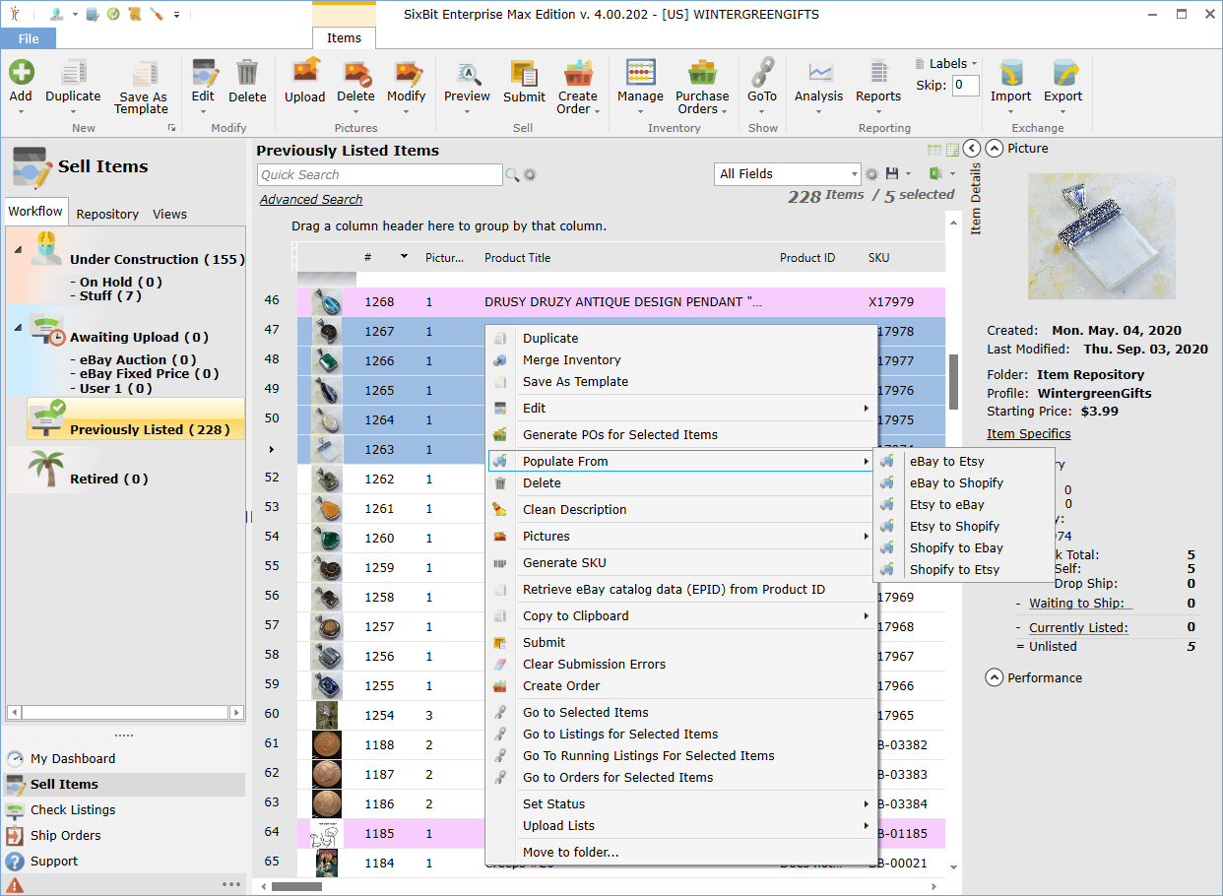Select 'eBay to Etsy' from submenu
Screen dimensions: 1223x896
tap(946, 461)
